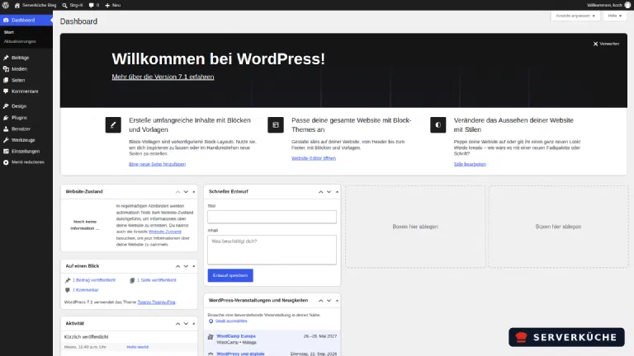Image resolution: width=634 pixels, height=356 pixels.
Task: Open Plugins menu in sidebar
Action: coord(26,118)
